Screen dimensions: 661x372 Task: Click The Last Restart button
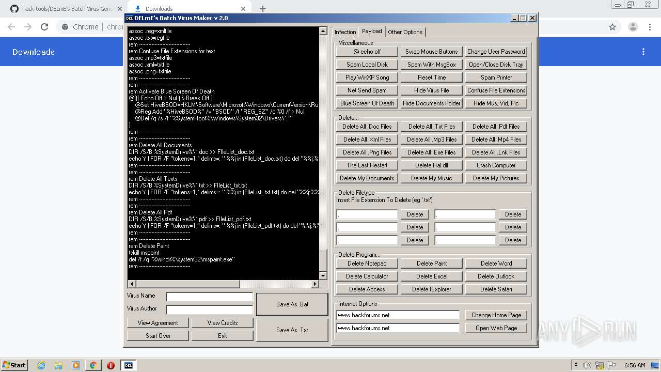[367, 165]
